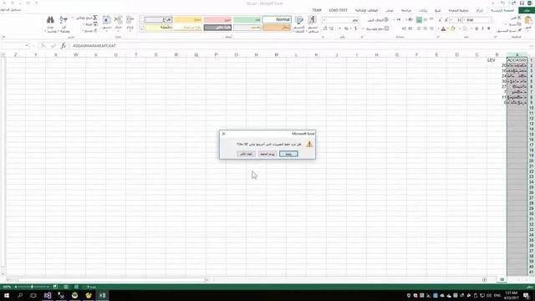Viewport: 535px width, 301px height.
Task: Click the Save icon in the quick access toolbar
Action: point(522,3)
